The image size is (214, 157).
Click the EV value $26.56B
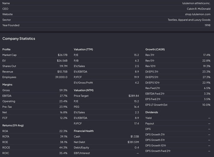point(62,61)
